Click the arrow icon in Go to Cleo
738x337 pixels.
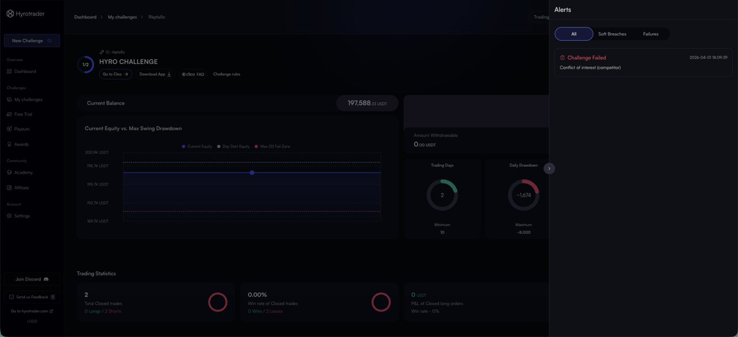point(126,74)
